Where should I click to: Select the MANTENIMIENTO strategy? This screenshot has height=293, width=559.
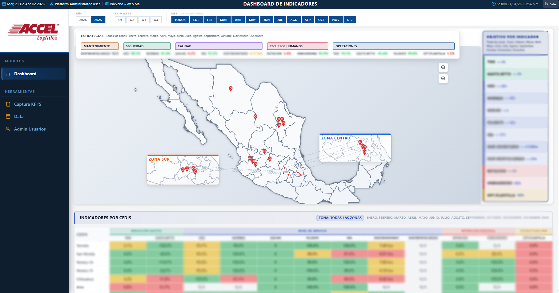tap(100, 46)
